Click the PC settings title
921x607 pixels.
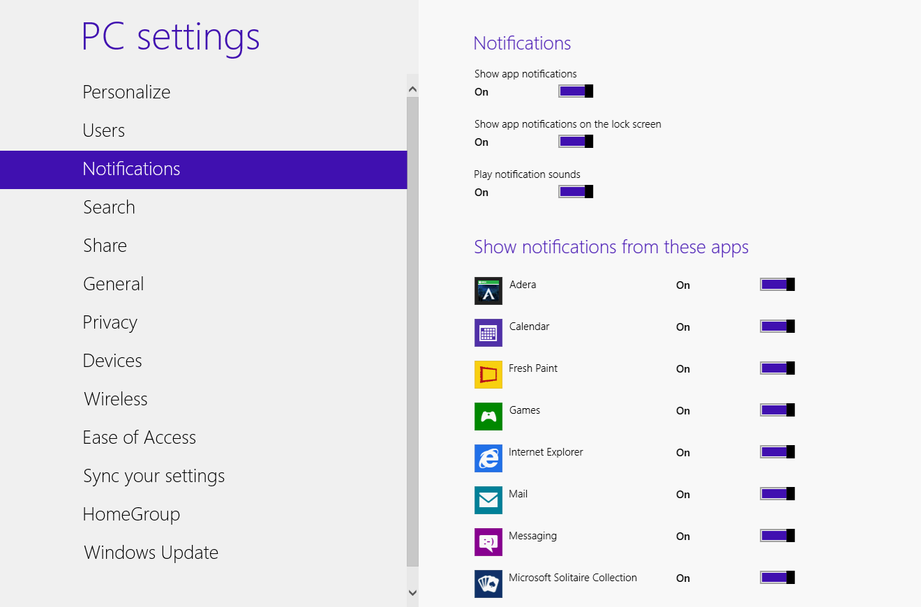(x=171, y=37)
